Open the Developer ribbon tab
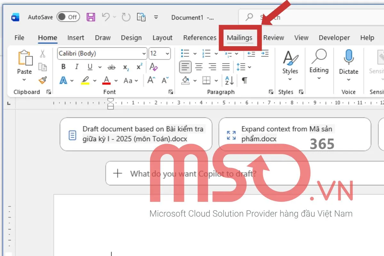The height and width of the screenshot is (256, 384). [x=334, y=37]
